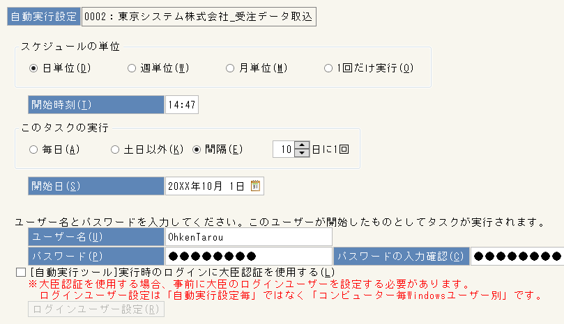This screenshot has height=324, width=564.
Task: Click the 自動実行設定 blue label
Action: tap(43, 17)
